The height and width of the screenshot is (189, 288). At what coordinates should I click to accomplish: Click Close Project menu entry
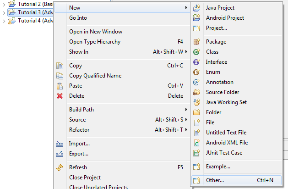point(85,178)
